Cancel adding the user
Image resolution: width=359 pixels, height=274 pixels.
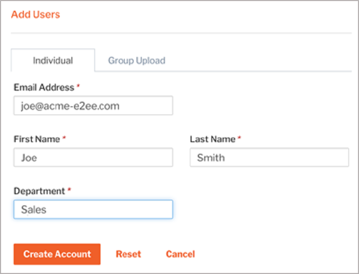click(x=180, y=254)
